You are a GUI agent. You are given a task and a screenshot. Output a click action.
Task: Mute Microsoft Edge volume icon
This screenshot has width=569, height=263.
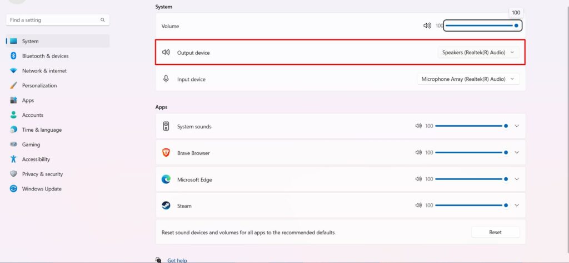coord(418,179)
